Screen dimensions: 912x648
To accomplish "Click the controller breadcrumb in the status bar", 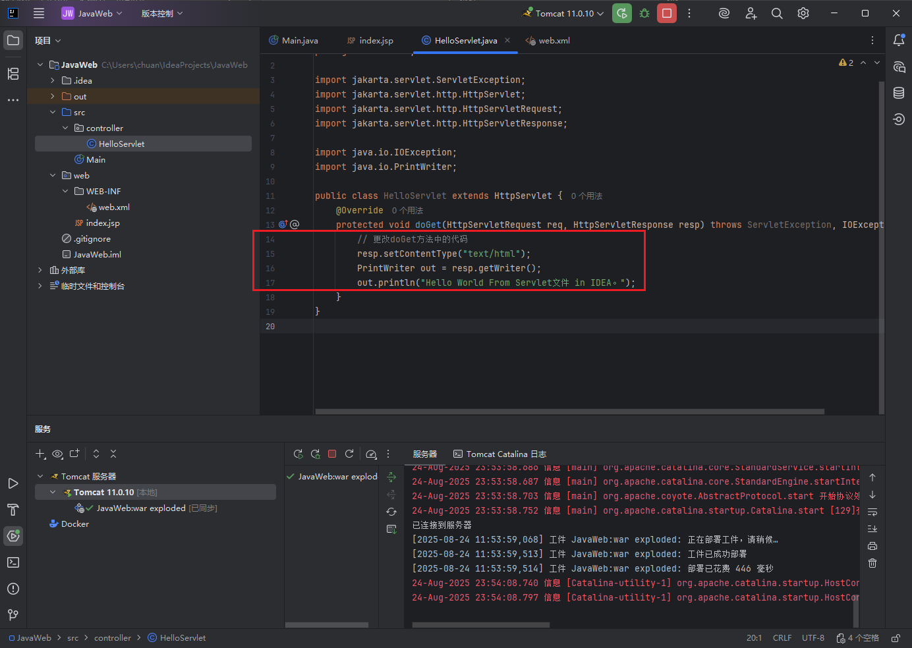I will [x=113, y=638].
